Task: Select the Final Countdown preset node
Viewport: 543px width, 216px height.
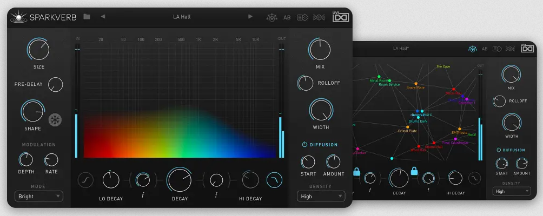Action: (x=455, y=139)
